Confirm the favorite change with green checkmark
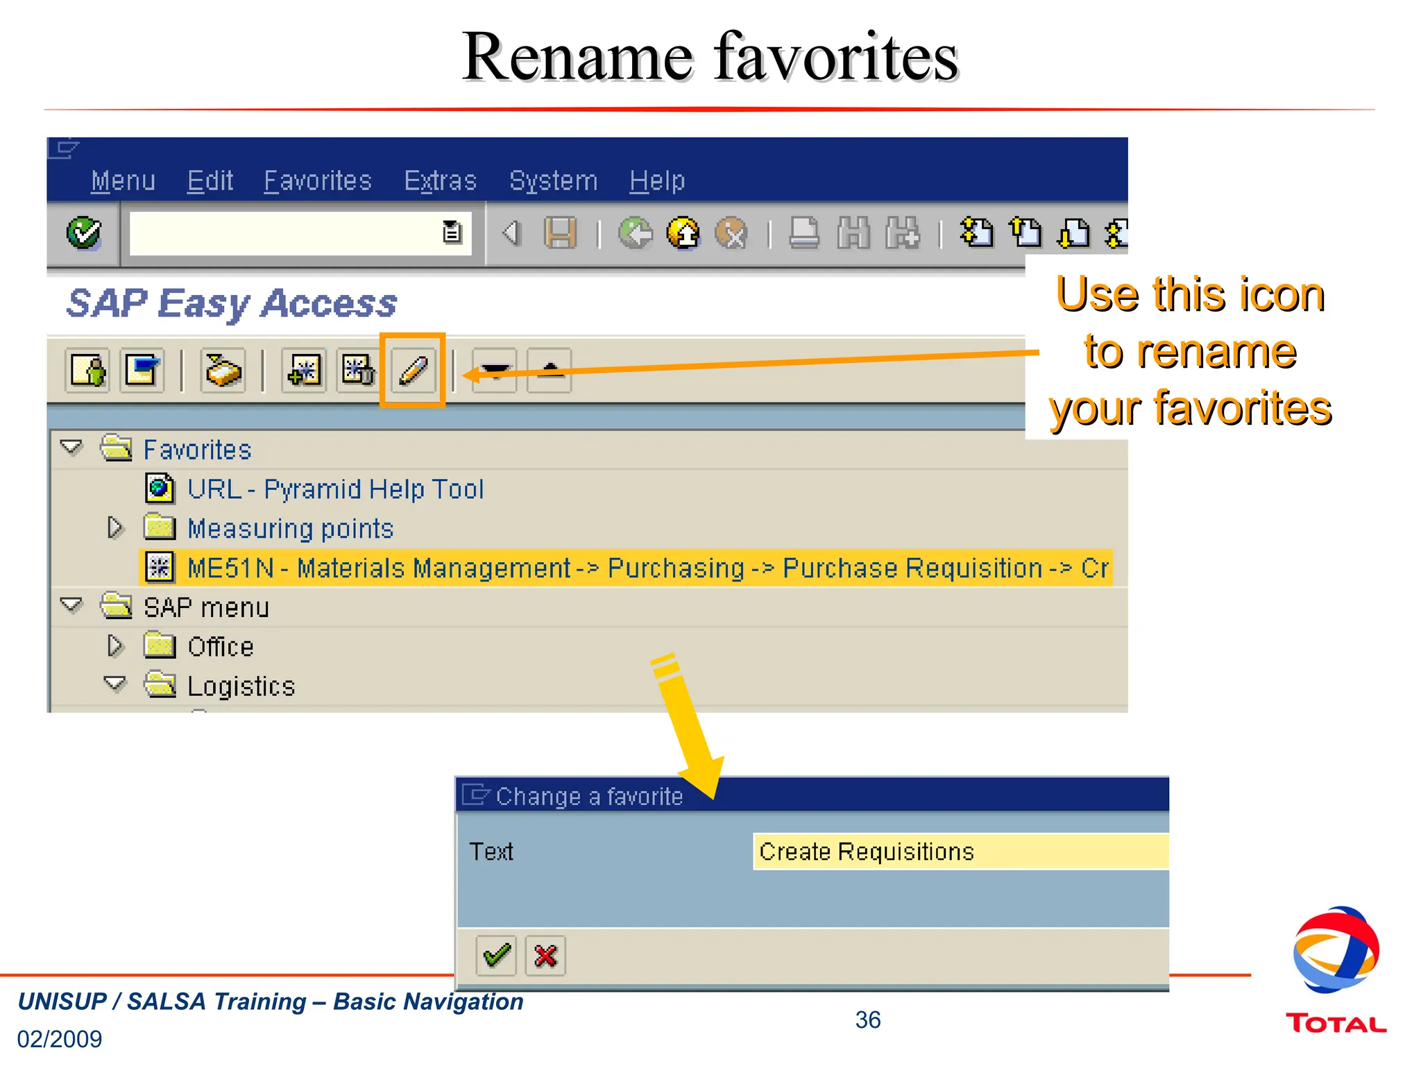The width and height of the screenshot is (1421, 1066). point(496,956)
